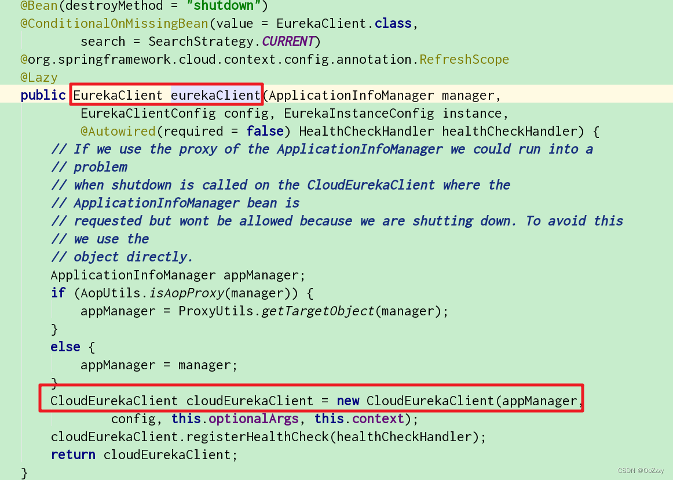This screenshot has width=673, height=480.
Task: Click the "context" field reference
Action: [378, 419]
